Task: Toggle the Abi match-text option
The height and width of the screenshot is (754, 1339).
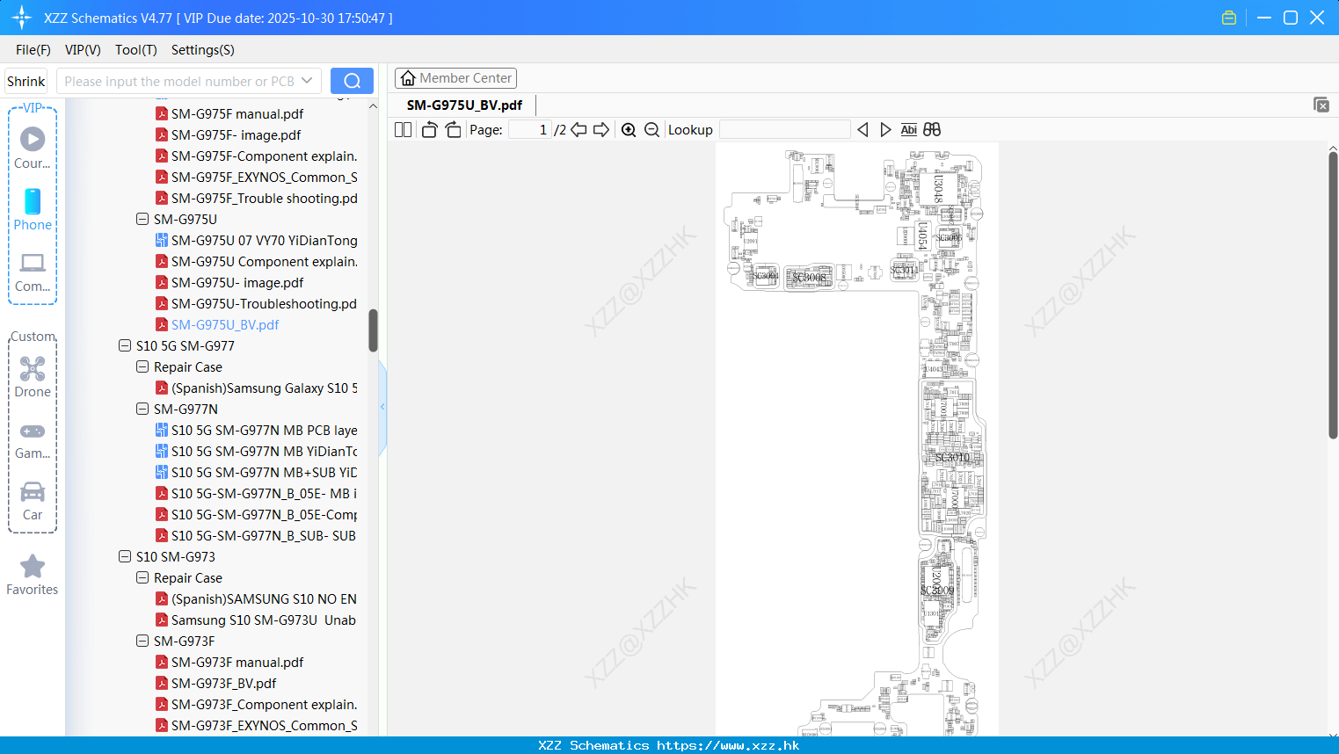Action: (908, 130)
